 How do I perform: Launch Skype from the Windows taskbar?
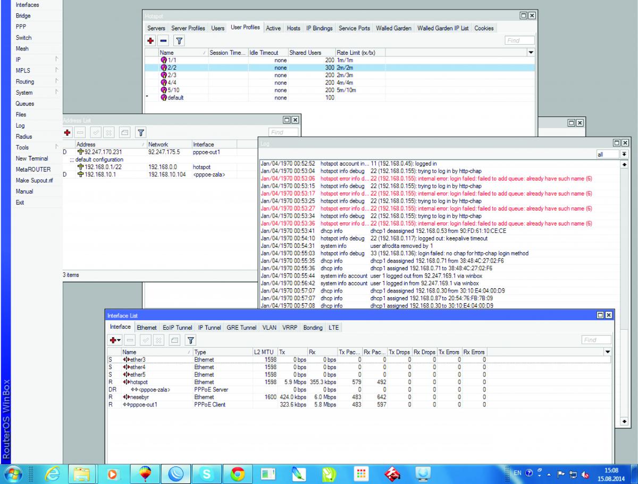tap(206, 473)
